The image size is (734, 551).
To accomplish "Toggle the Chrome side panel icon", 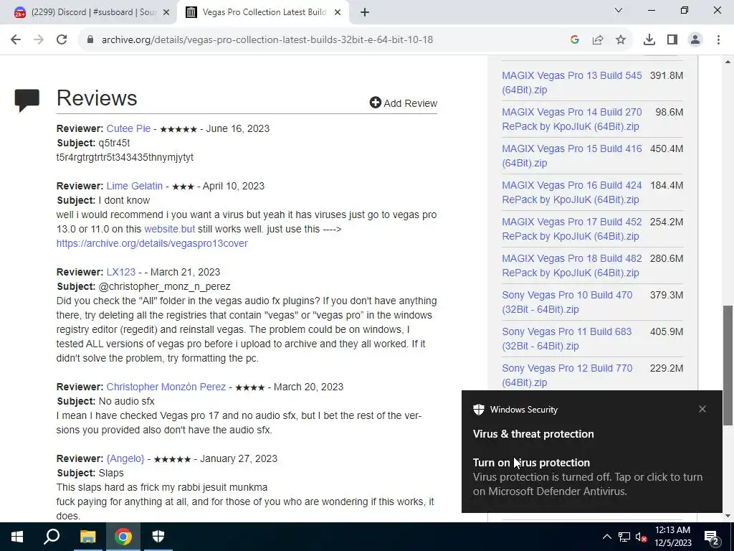I will click(672, 40).
